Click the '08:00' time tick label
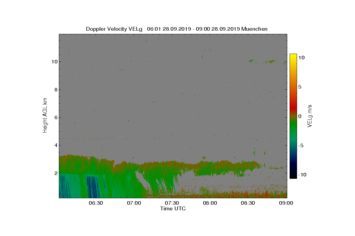Screen dimensions: 355x236 [x=210, y=203]
